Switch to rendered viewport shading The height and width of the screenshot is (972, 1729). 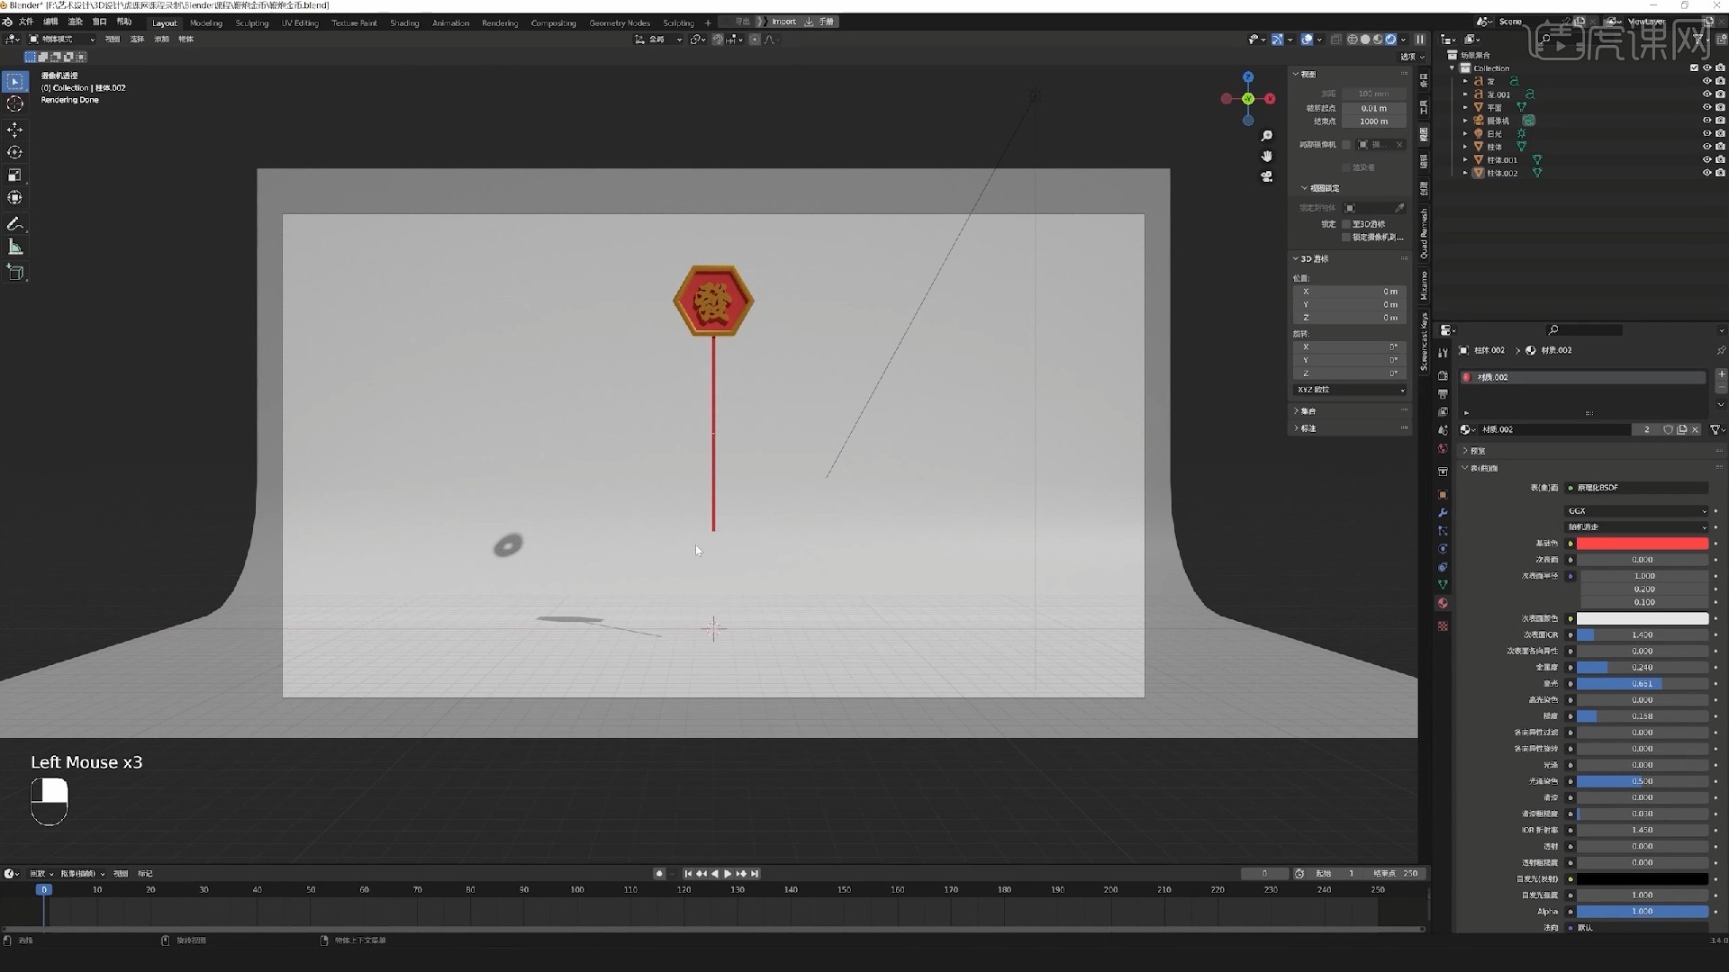tap(1390, 40)
